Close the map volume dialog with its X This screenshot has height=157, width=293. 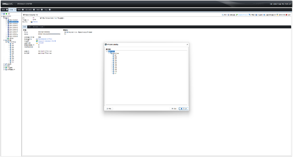(187, 44)
